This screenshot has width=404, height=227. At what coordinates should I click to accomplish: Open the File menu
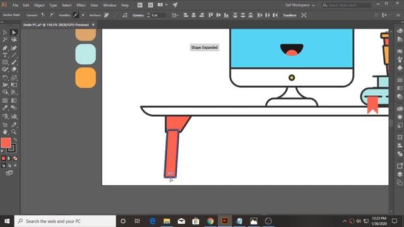coord(15,5)
